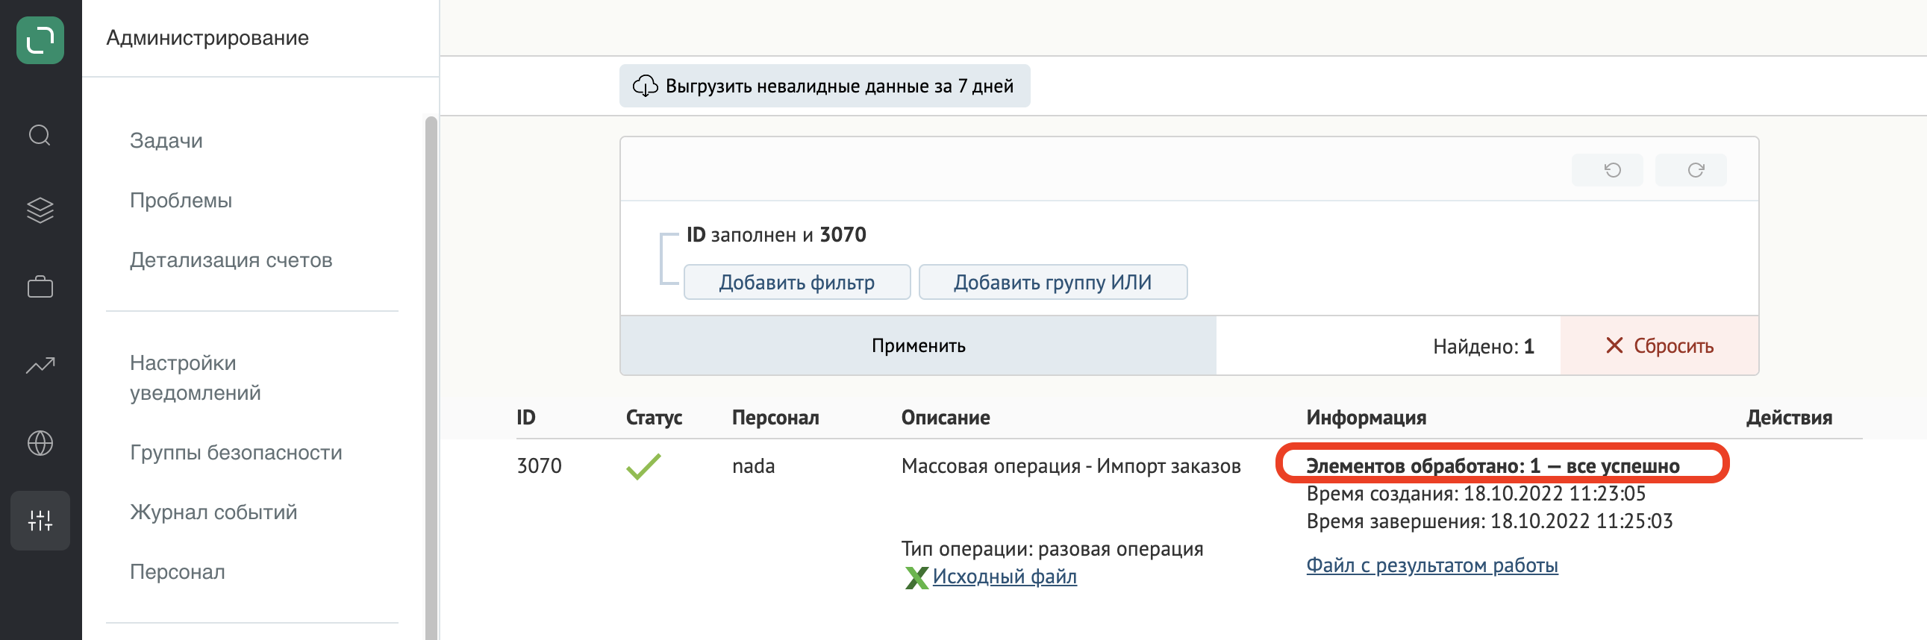Open Задачи menu item
Viewport: 1927px width, 640px height.
tap(166, 140)
